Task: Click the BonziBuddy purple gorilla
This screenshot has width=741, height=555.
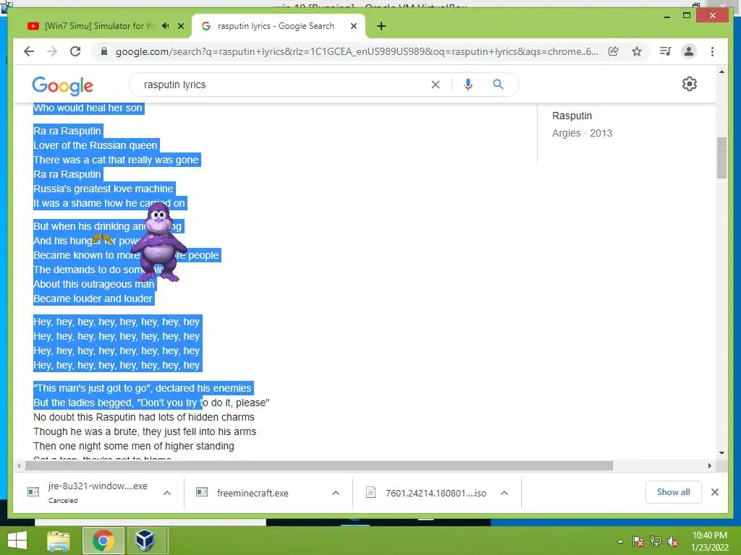Action: 158,241
